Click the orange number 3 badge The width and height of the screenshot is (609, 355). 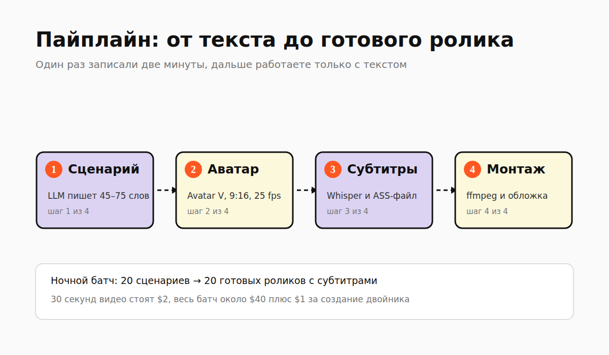click(333, 169)
